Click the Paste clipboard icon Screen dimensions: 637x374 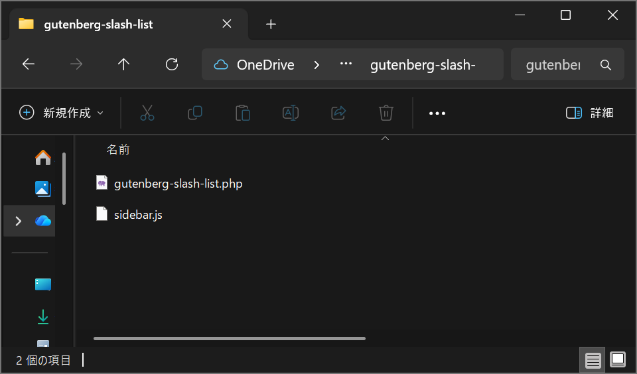[243, 113]
